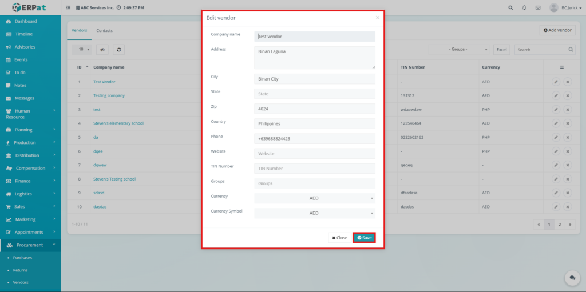Switch to the Vendors tab

click(x=79, y=31)
